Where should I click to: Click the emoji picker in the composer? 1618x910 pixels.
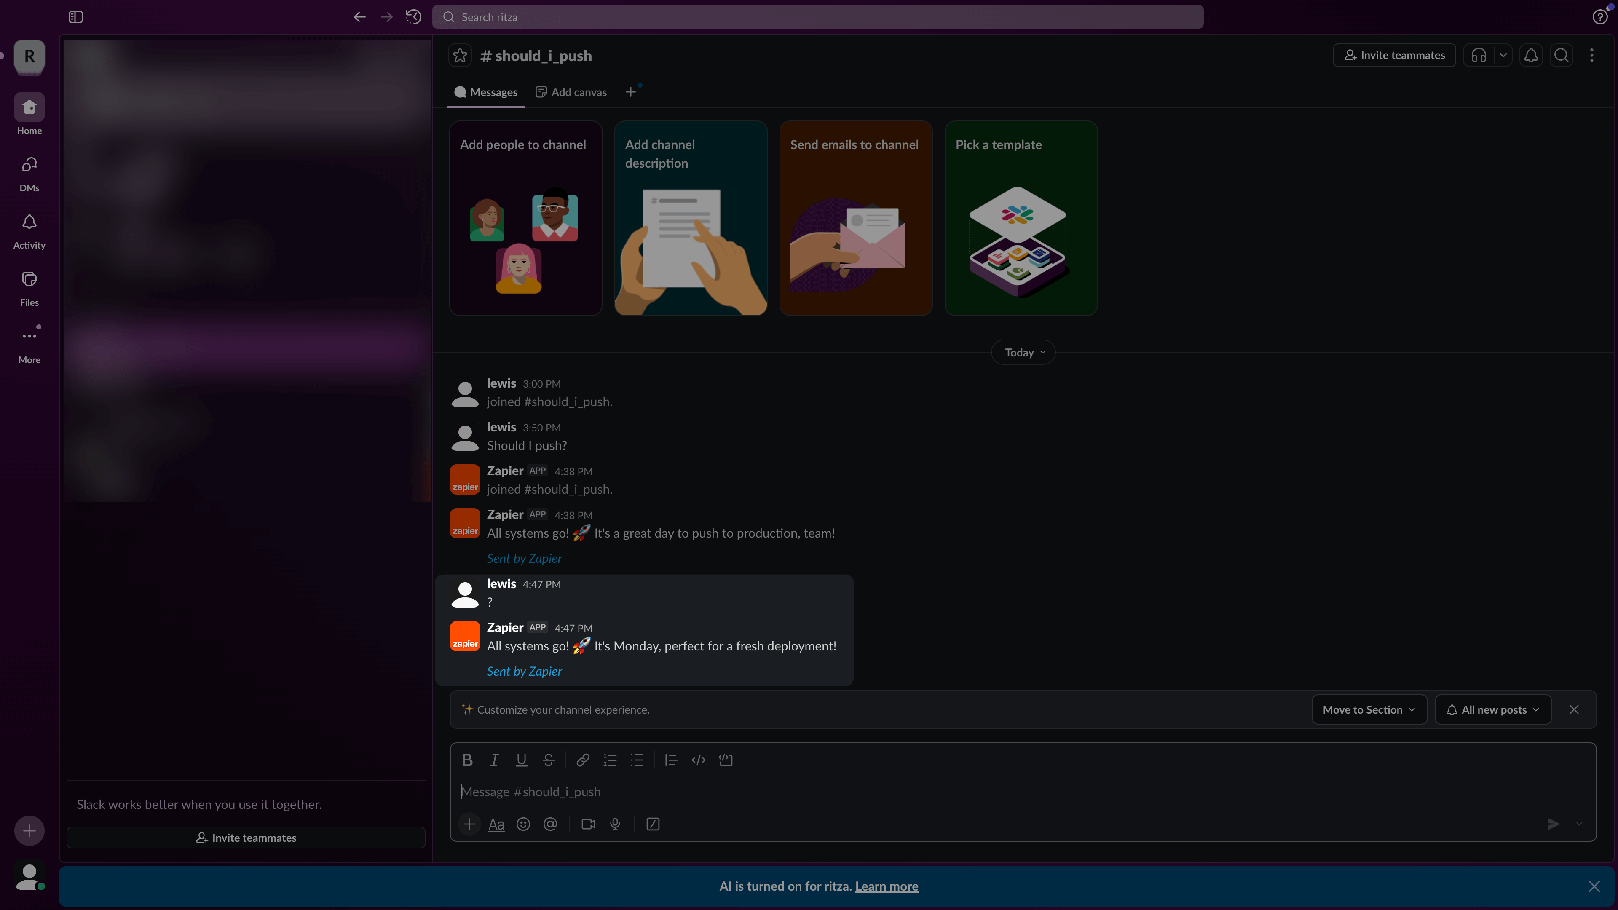523,824
